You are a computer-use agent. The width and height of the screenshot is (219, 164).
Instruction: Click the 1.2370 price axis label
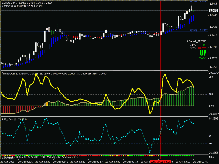point(213,58)
